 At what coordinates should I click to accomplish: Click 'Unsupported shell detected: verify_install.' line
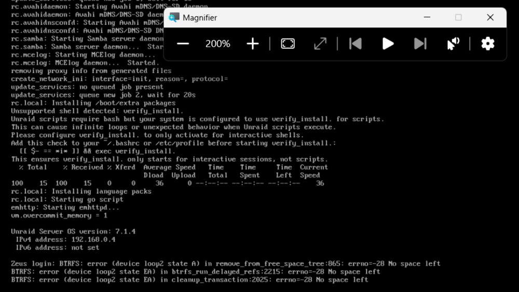coord(98,111)
